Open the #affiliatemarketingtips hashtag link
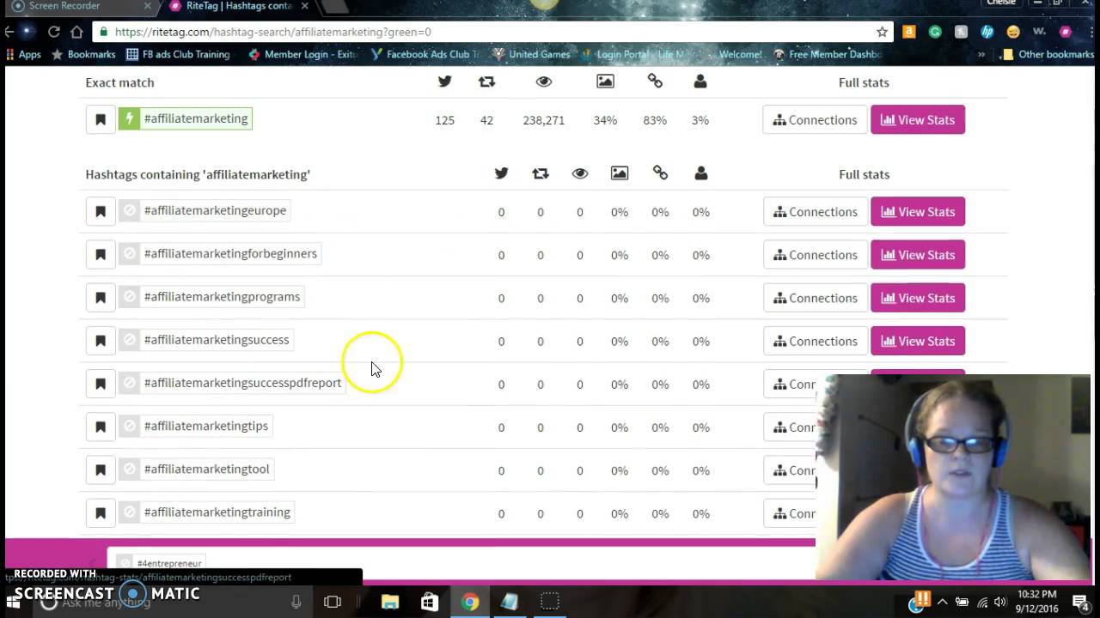Screen dimensions: 1100x618 [206, 426]
